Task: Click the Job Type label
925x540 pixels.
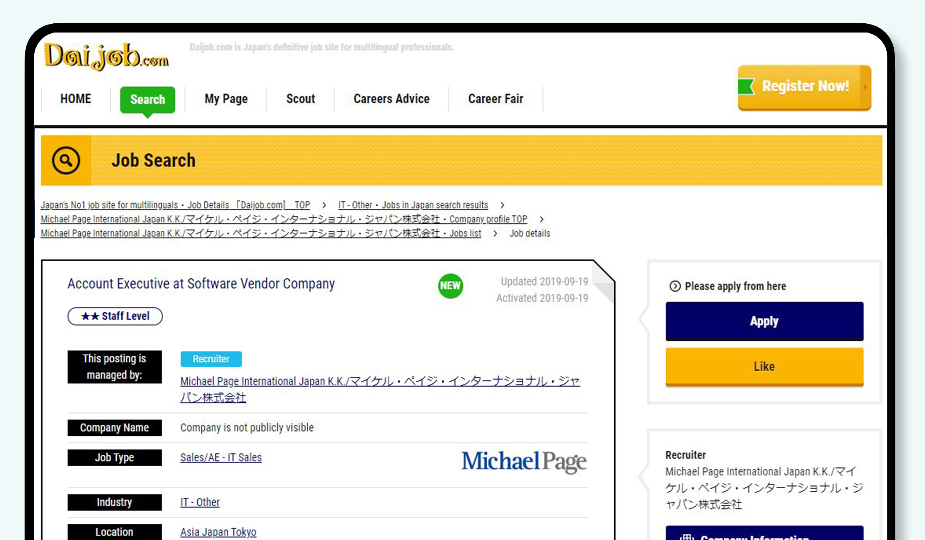Action: click(115, 457)
